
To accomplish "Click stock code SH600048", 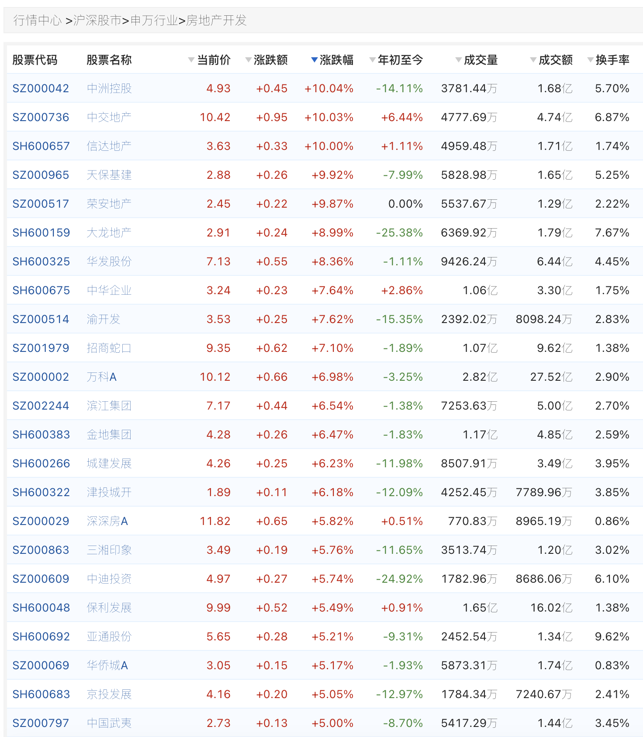I will (x=41, y=608).
